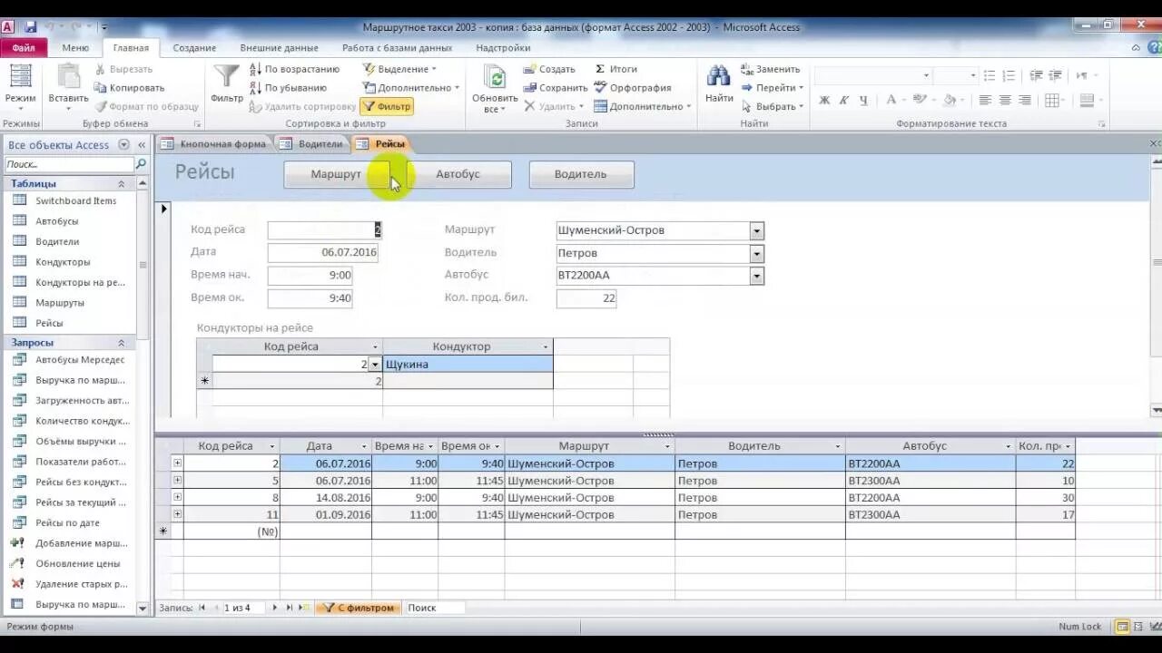Open Кондуктор subform column dropdown
1162x653 pixels.
546,347
